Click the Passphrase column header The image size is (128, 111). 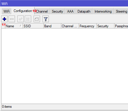click(121, 26)
